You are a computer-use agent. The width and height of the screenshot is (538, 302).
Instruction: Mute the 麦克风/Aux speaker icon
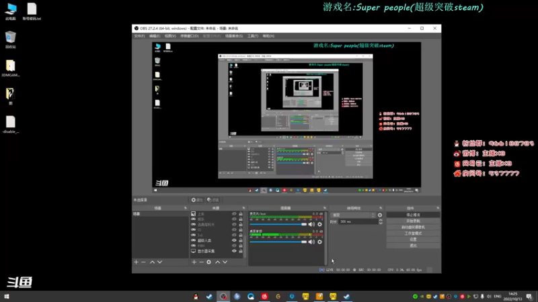pos(311,224)
